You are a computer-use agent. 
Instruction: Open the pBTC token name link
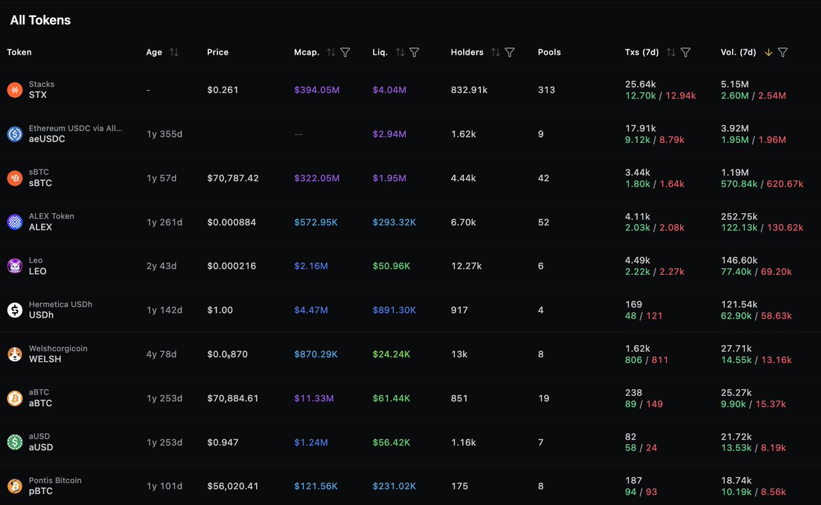pos(40,491)
